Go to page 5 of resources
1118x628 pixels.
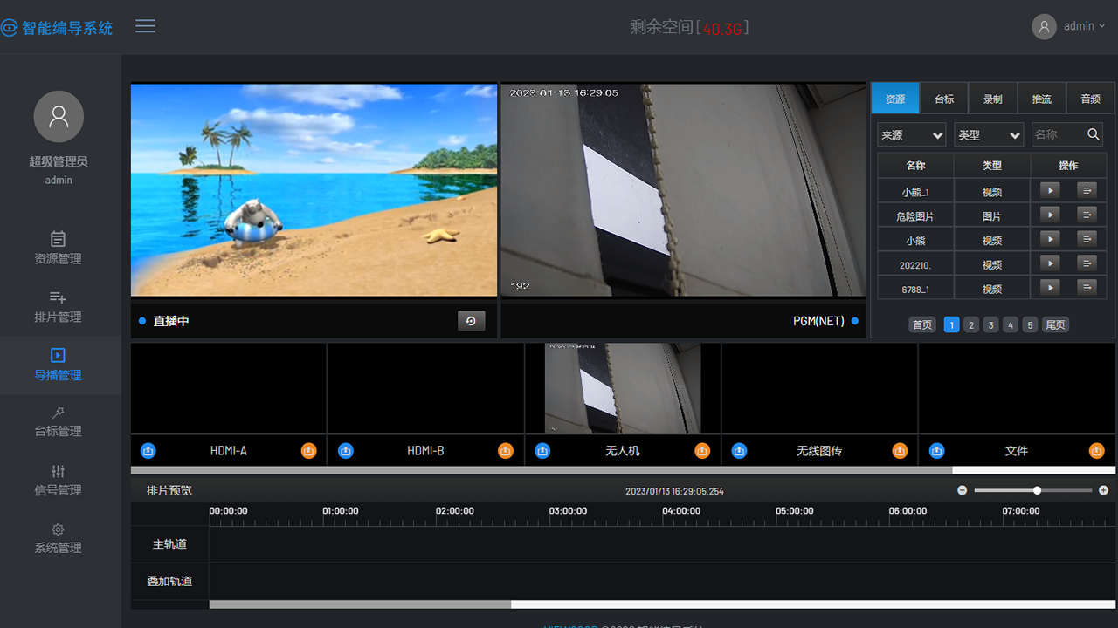(x=1030, y=324)
